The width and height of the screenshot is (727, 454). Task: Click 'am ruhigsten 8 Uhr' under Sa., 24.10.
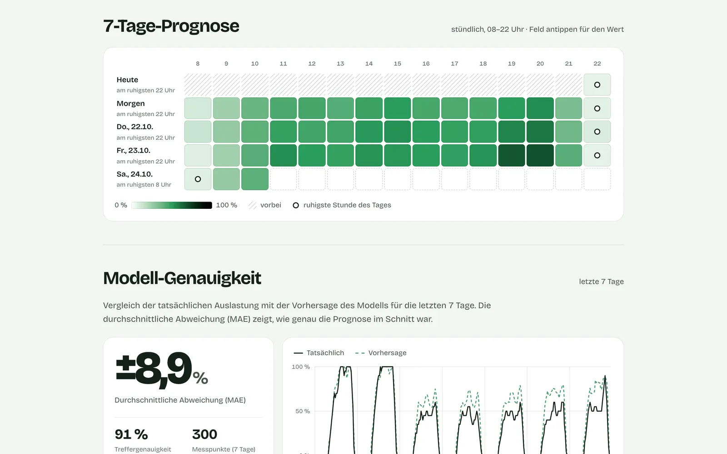[144, 185]
